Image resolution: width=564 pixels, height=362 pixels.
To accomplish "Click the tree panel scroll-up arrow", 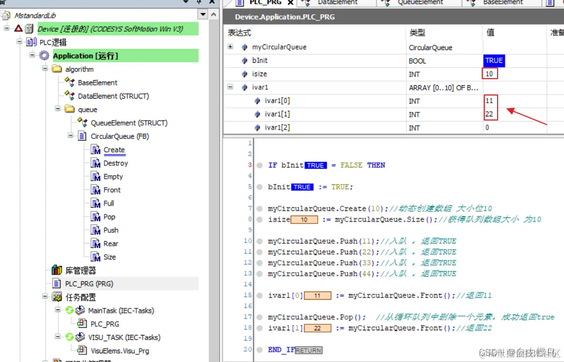I will pyautogui.click(x=214, y=15).
